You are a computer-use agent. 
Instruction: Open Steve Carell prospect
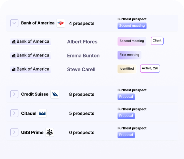(81, 69)
